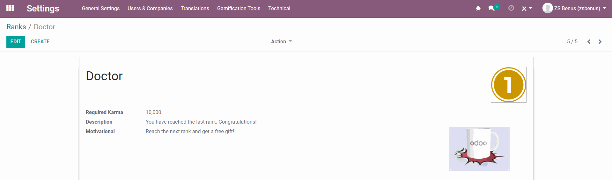This screenshot has width=612, height=180.
Task: Go back to Ranks breadcrumb
Action: coord(16,27)
